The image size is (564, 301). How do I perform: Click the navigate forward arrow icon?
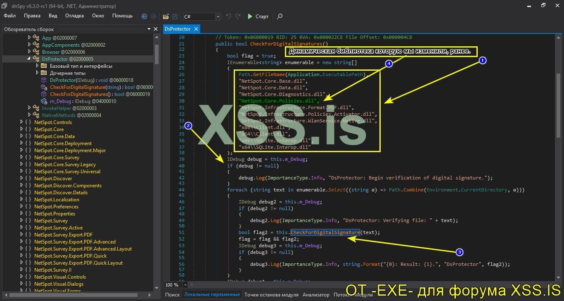click(x=154, y=17)
